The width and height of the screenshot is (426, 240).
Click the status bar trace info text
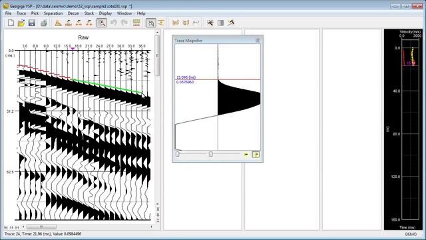(43, 234)
